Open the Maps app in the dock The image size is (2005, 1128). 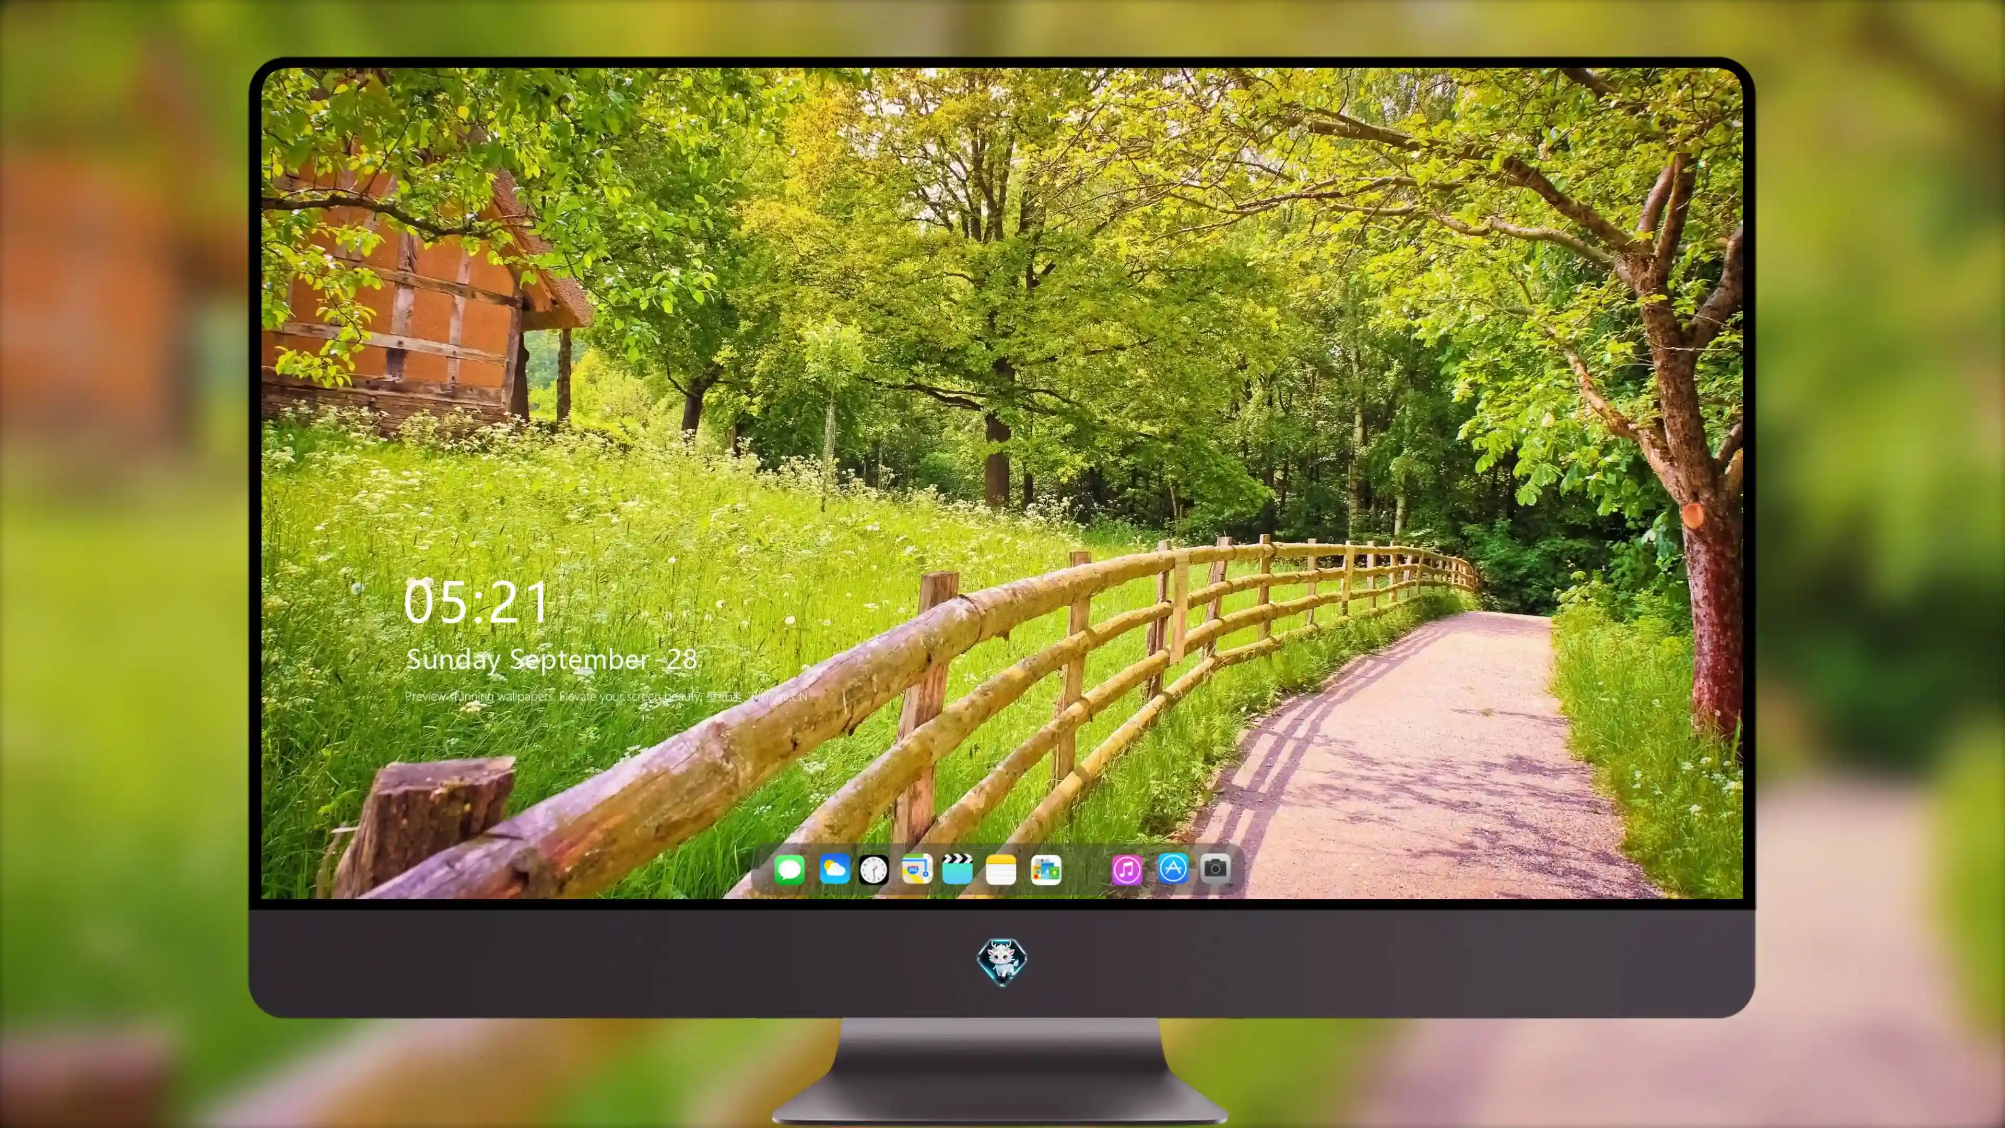click(917, 869)
